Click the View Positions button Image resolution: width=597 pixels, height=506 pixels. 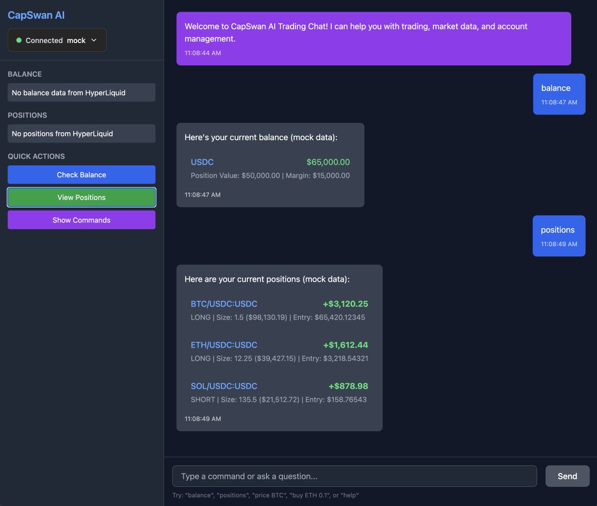82,197
